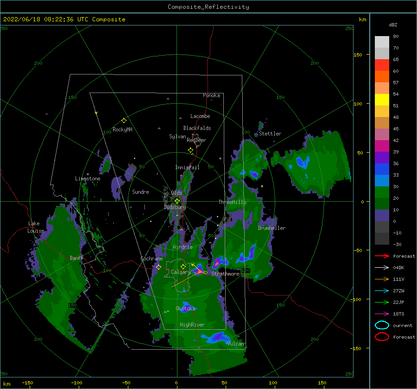Select the lightest gray swatch beside 80

coord(382,42)
